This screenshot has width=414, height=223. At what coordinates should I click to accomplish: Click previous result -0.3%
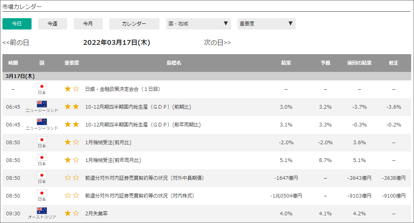(359, 125)
